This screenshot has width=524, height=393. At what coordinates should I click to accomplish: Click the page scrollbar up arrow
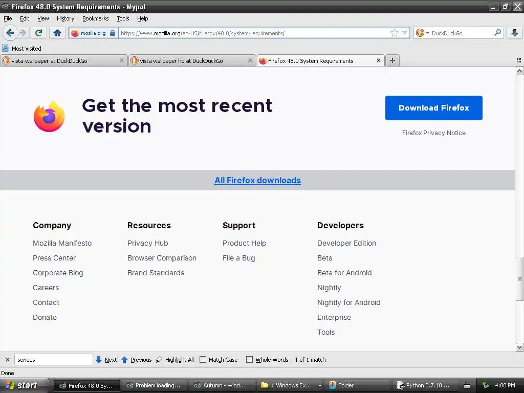(x=519, y=71)
